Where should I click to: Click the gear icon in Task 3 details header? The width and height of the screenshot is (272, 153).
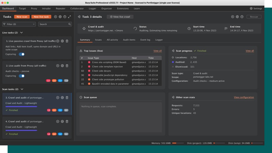237,17
